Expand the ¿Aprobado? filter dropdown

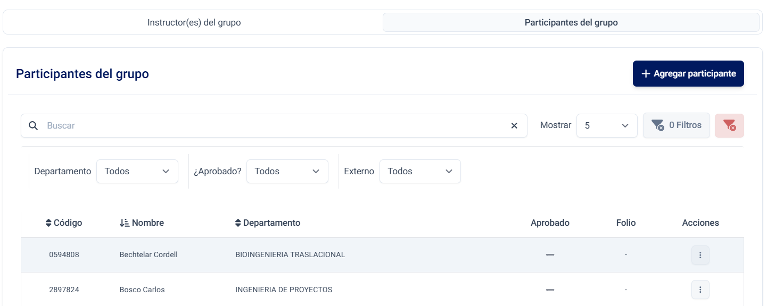pos(287,172)
